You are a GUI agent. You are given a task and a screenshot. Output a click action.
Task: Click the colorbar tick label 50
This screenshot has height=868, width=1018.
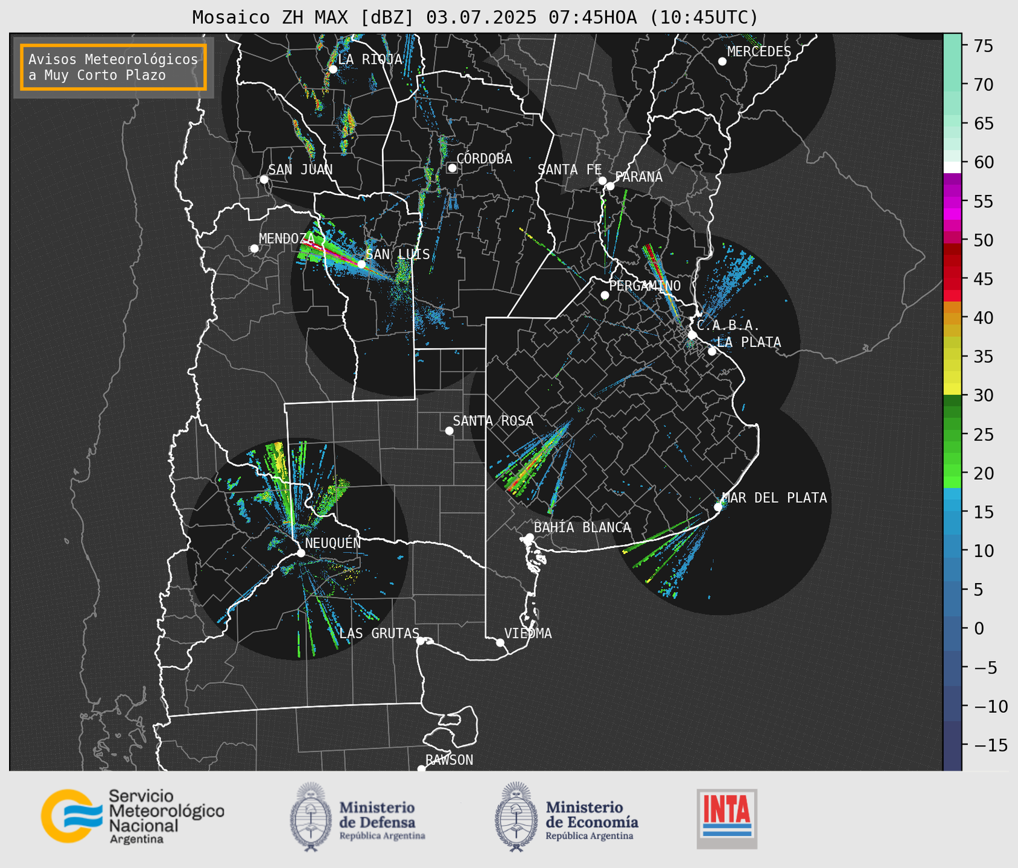[x=983, y=240]
